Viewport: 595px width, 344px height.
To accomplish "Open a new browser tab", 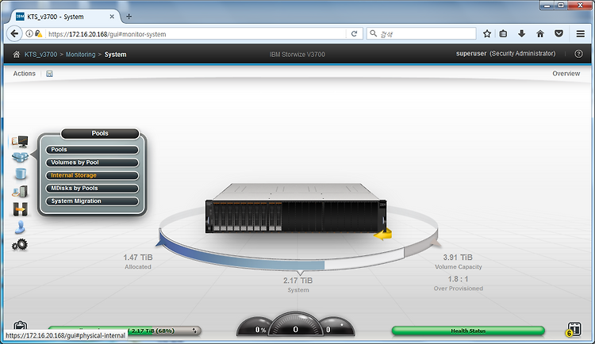I will pyautogui.click(x=129, y=17).
